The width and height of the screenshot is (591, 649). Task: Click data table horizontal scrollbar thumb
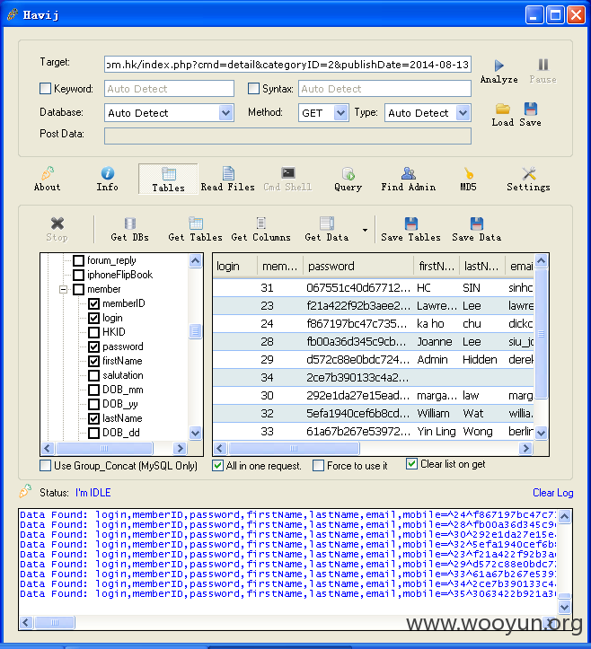[x=294, y=448]
